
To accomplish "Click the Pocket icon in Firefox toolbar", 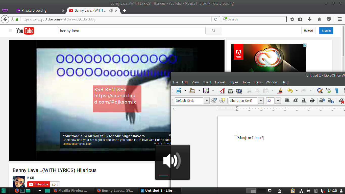I will (x=329, y=19).
